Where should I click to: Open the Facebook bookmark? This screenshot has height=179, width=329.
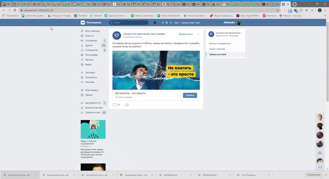tap(81, 16)
